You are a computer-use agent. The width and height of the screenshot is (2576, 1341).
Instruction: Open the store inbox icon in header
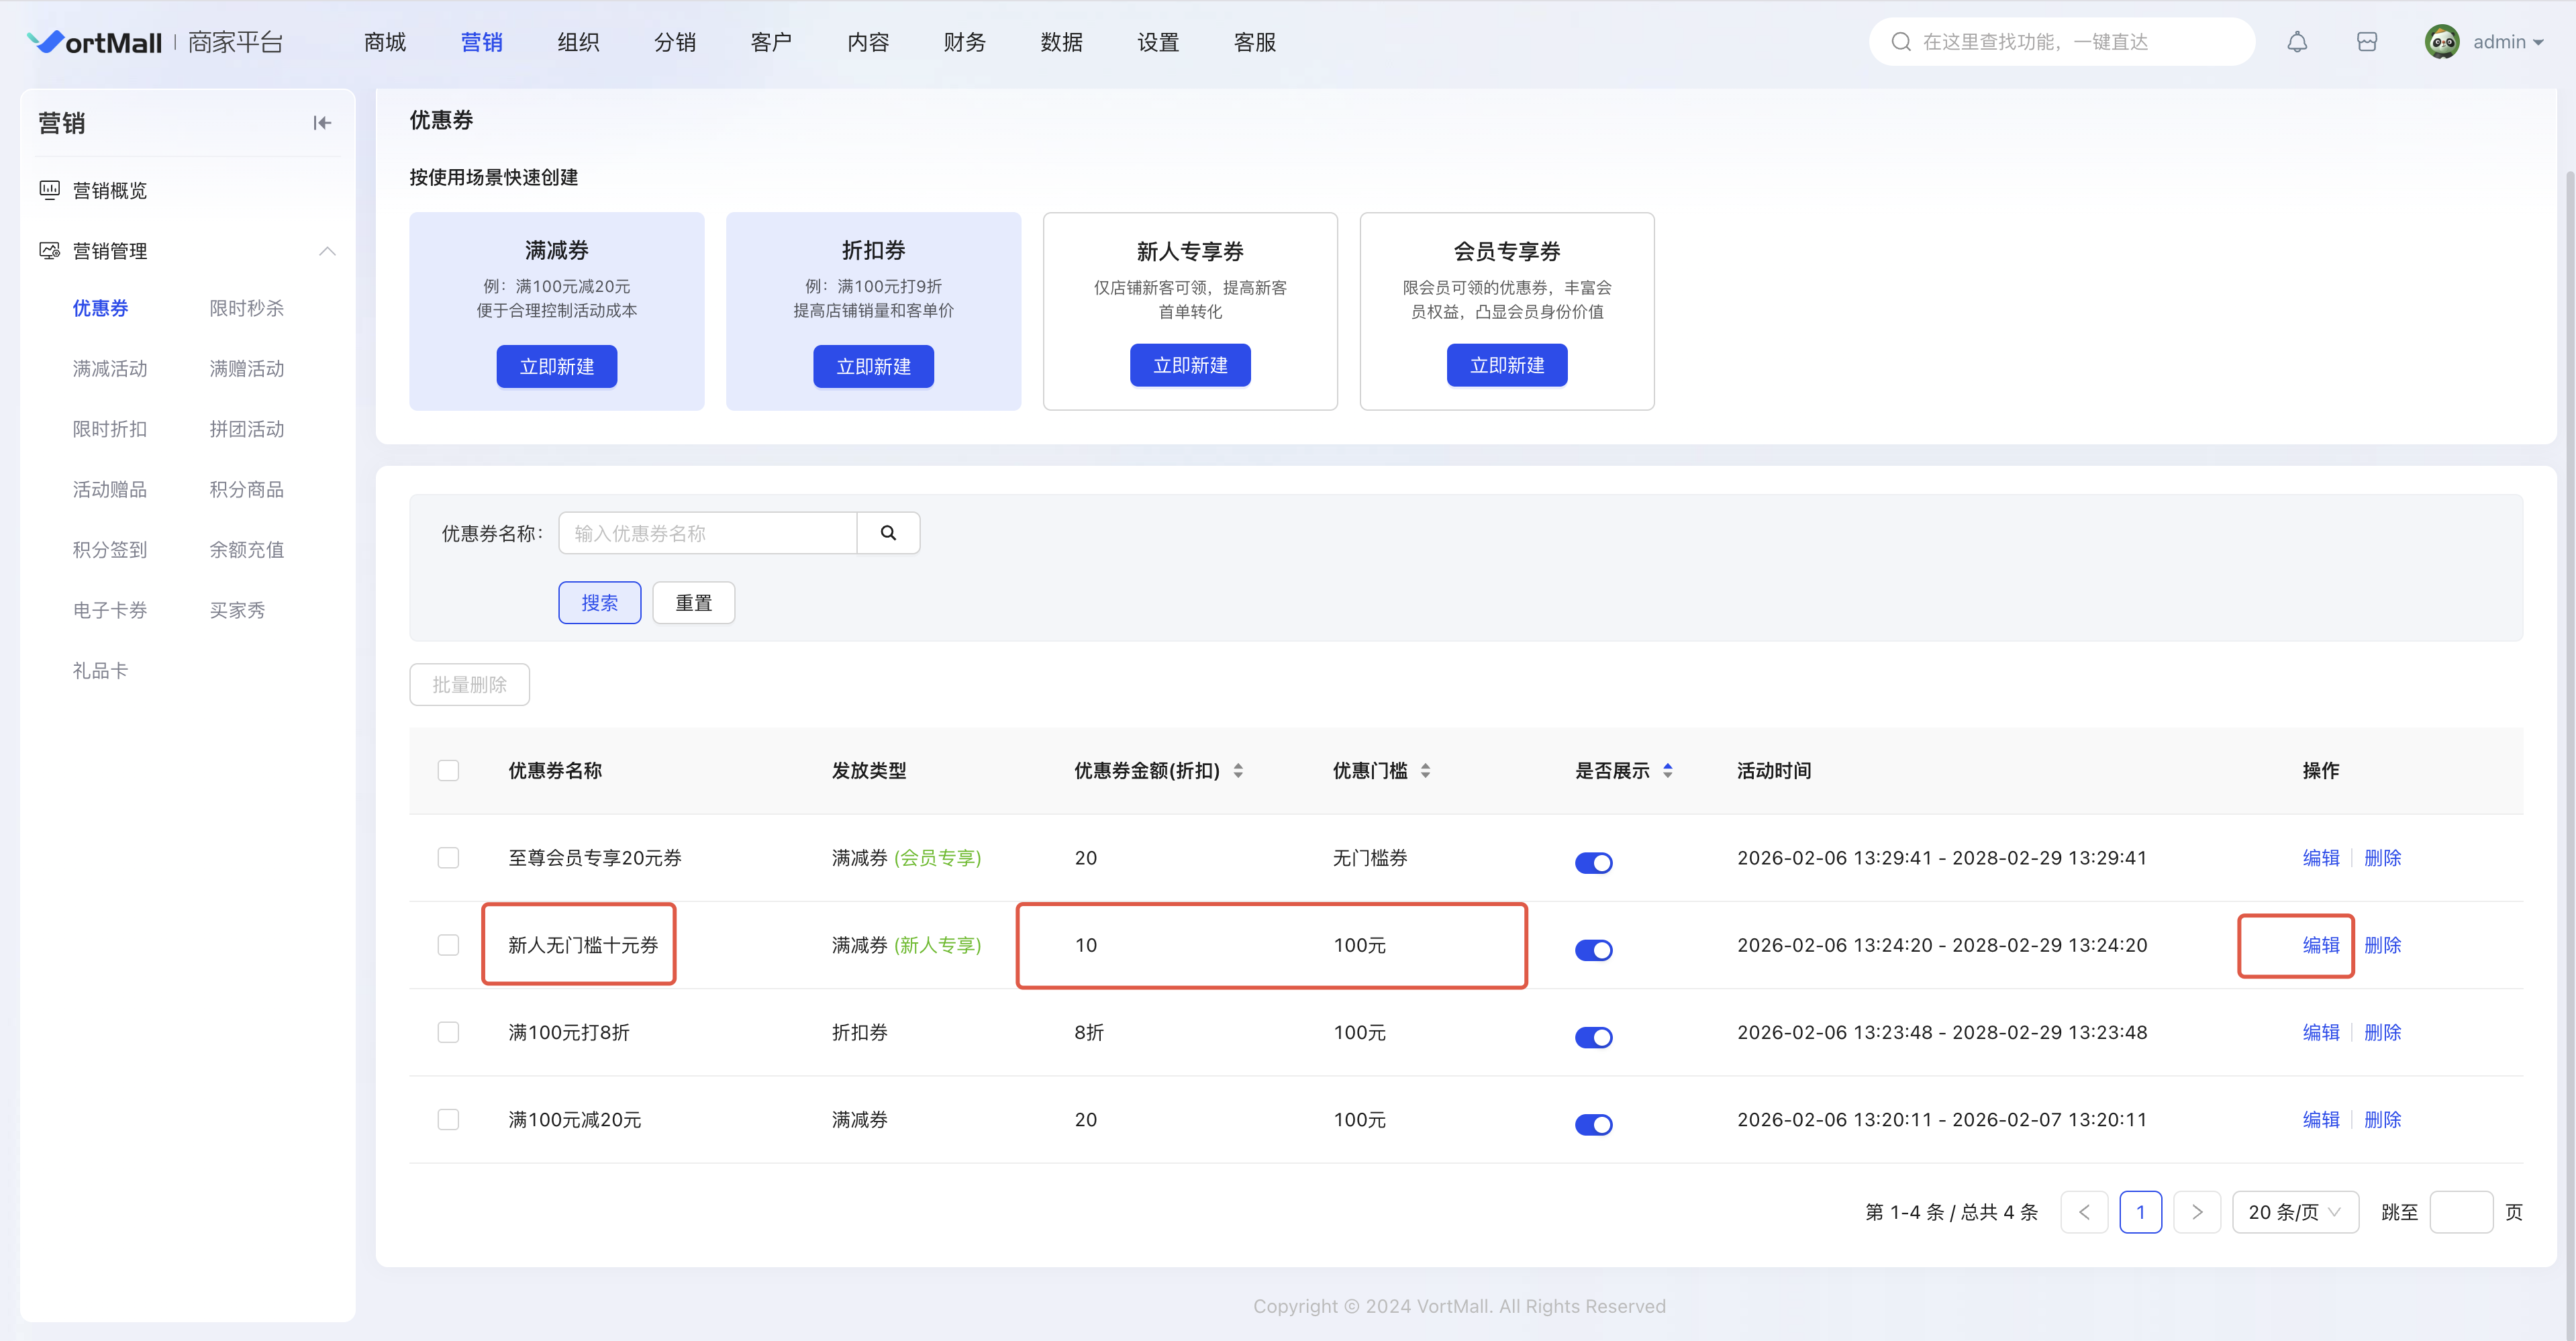tap(2366, 42)
